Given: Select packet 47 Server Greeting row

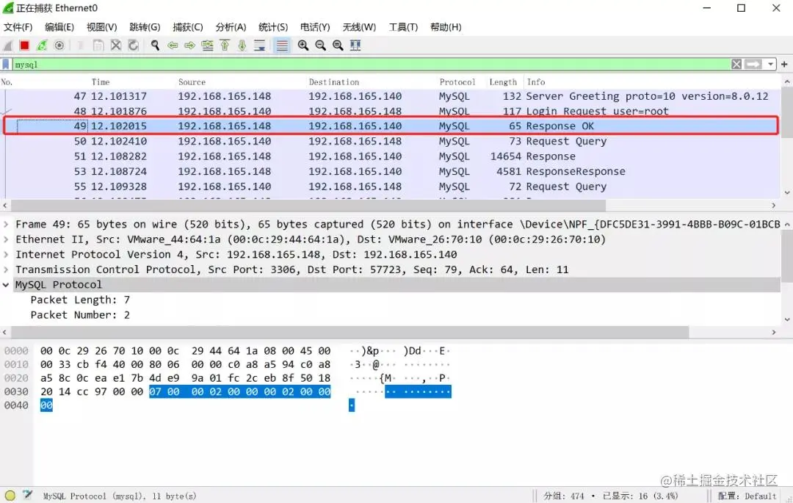Looking at the screenshot, I should (391, 96).
